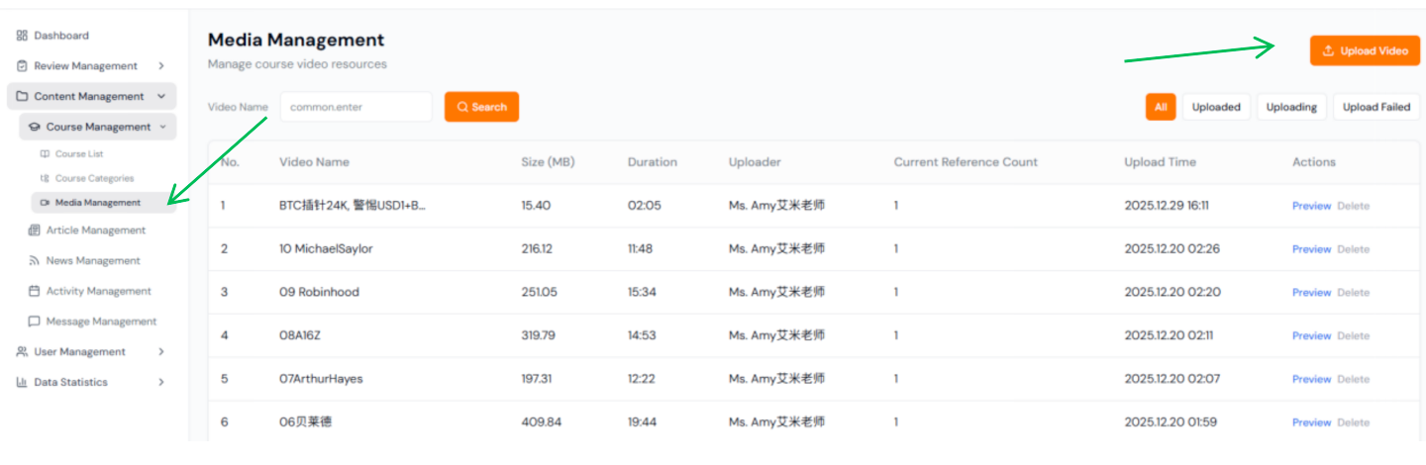Viewport: 1426px width, 465px height.
Task: Focus the Video Name input field
Action: click(x=356, y=107)
